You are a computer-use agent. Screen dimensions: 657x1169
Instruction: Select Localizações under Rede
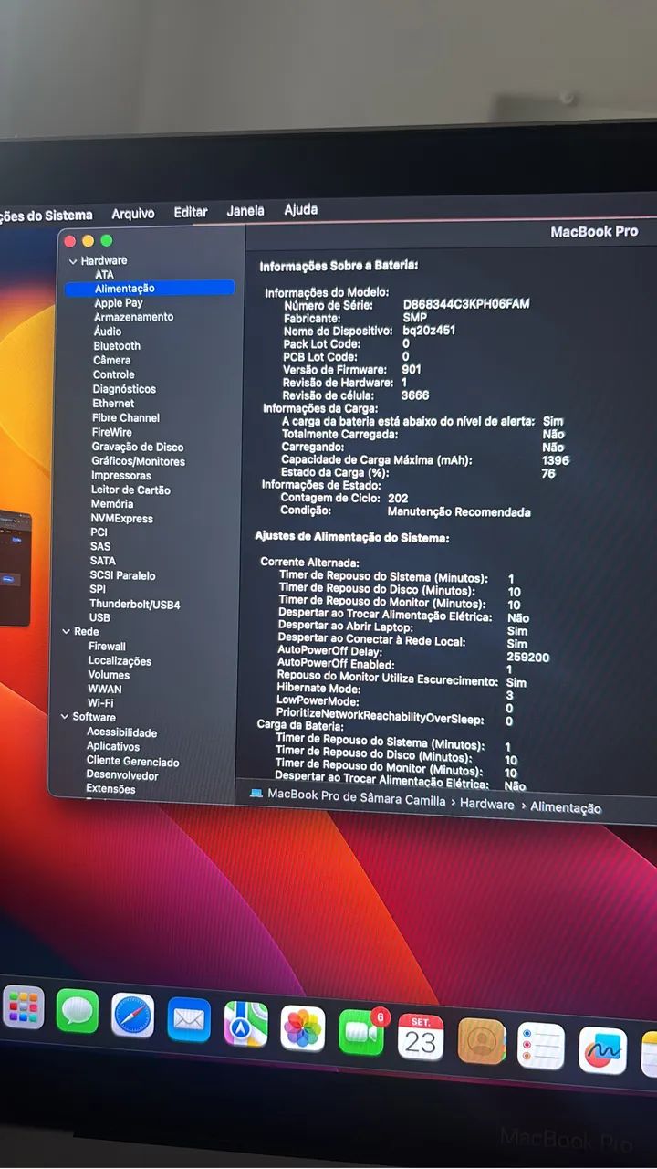pos(120,660)
